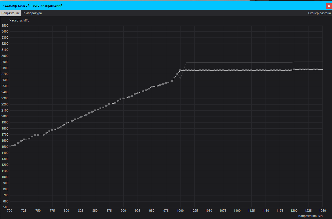Click the 2900 frequency axis label
Image resolution: width=332 pixels, height=219 pixels.
(x=5, y=62)
